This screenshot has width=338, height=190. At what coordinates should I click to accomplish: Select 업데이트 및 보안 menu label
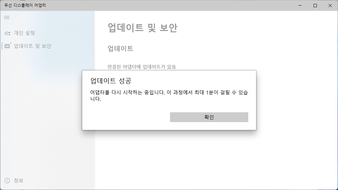tap(33, 46)
